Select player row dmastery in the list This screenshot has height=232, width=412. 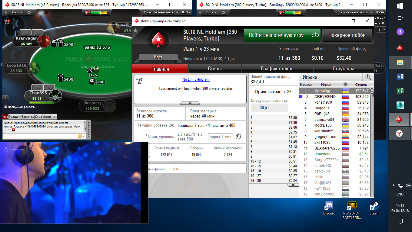click(334, 154)
